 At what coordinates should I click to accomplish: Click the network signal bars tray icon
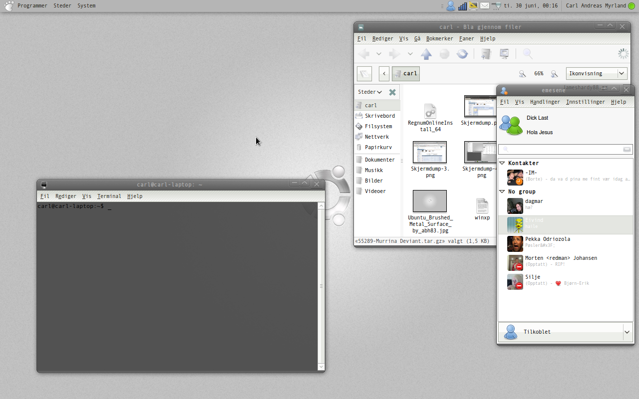pyautogui.click(x=462, y=6)
